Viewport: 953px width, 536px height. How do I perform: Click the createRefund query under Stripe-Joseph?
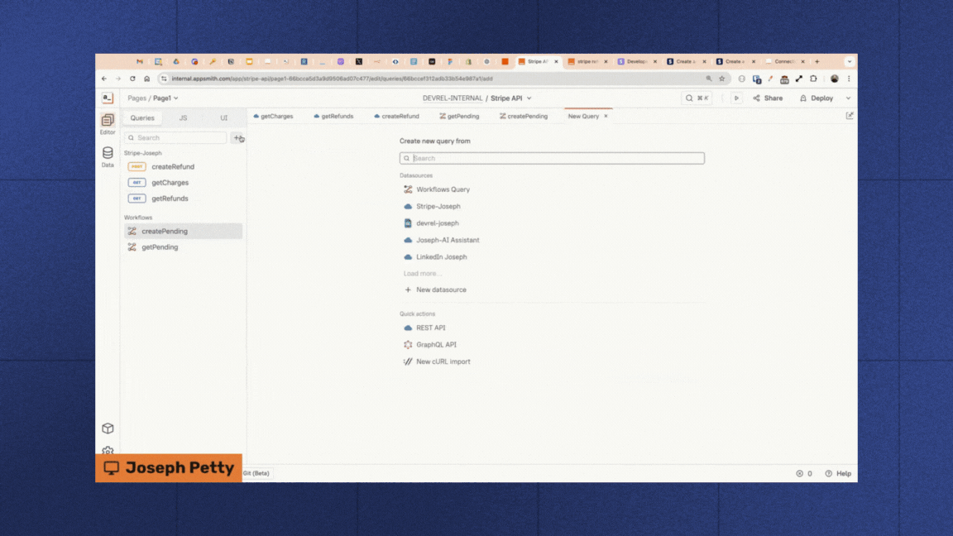175,166
